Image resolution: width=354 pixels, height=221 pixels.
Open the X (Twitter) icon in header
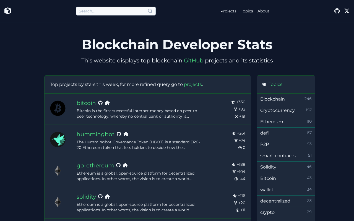coord(347,11)
